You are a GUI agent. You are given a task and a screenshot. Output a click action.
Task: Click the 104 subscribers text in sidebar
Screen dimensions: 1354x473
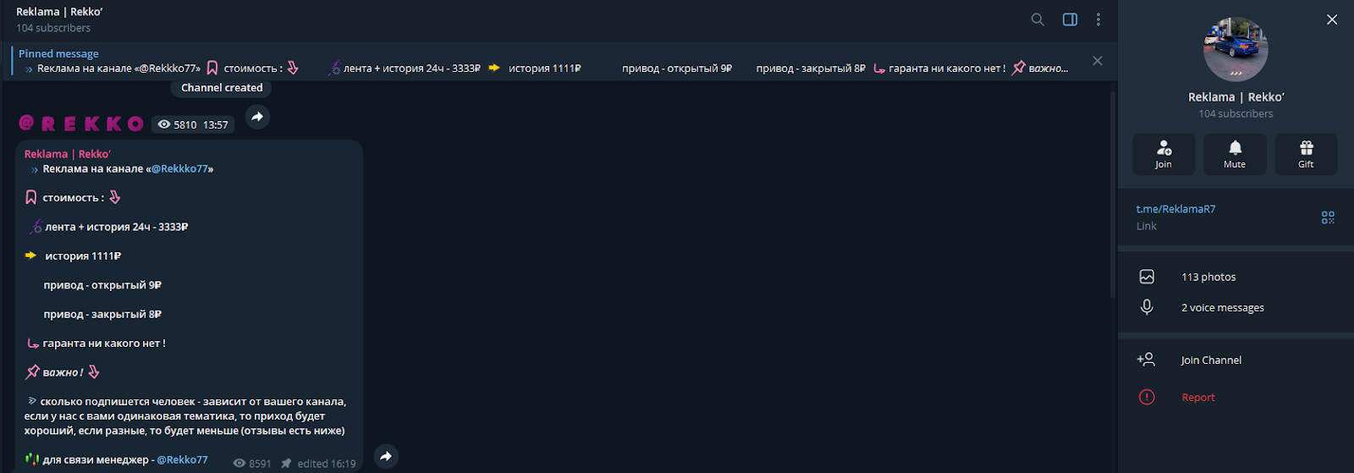click(1236, 113)
